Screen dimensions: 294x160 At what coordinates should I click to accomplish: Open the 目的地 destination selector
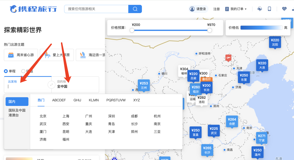pyautogui.click(x=75, y=84)
